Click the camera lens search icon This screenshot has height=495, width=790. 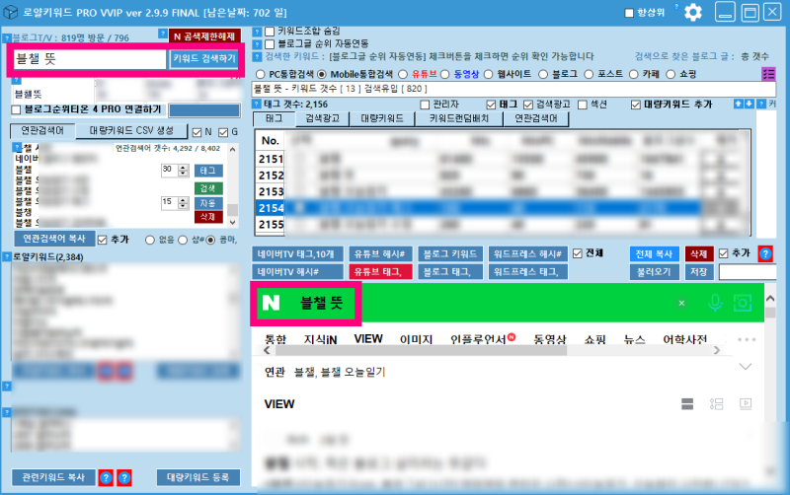743,303
